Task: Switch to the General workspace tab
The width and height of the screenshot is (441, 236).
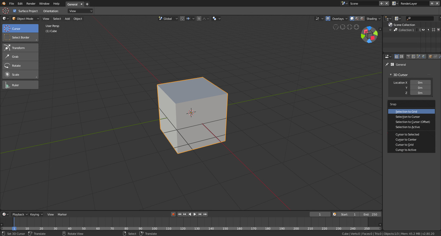Action: (72, 4)
